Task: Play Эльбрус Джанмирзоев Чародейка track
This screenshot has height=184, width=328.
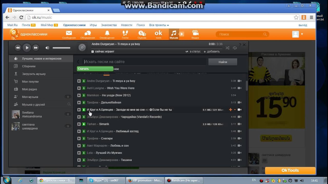Action: pyautogui.click(x=79, y=117)
